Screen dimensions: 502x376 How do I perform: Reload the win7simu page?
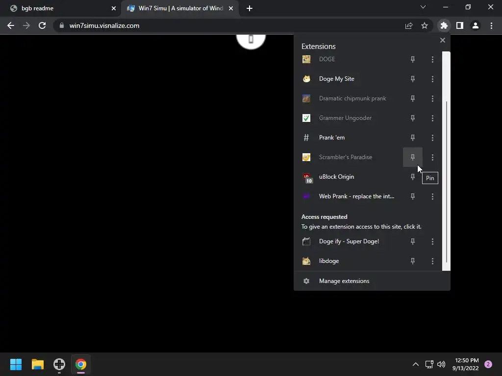42,25
